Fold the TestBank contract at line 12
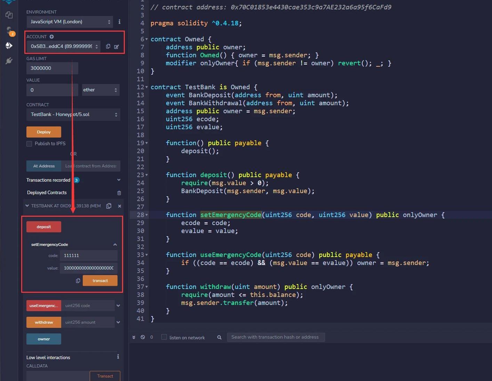The height and width of the screenshot is (381, 492). point(147,87)
